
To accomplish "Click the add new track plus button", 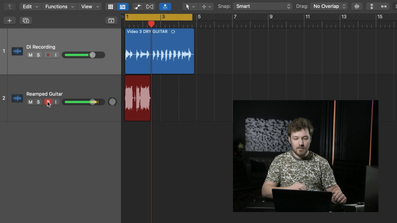I will (9, 21).
